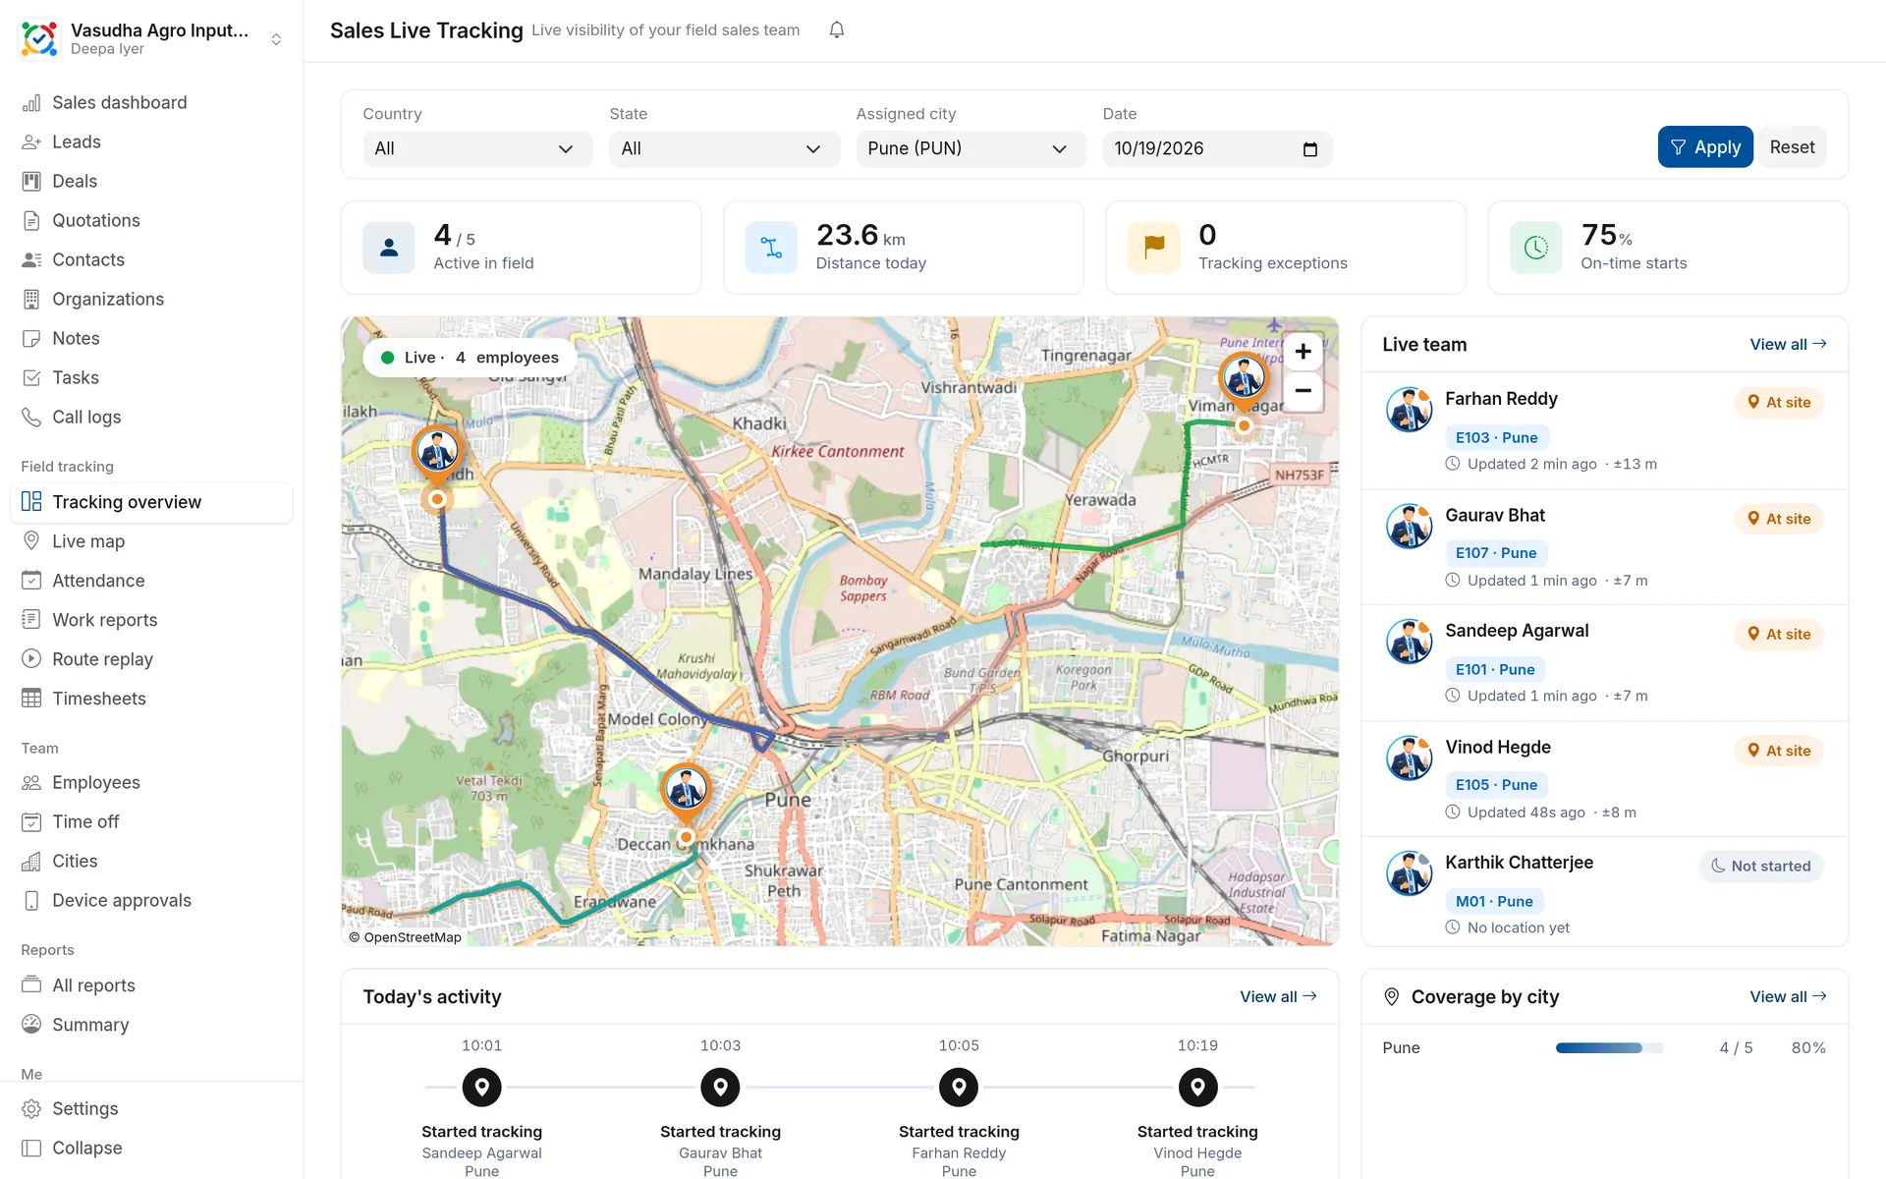Open the date picker calendar icon
Screen dimensions: 1886x1179
click(1309, 149)
